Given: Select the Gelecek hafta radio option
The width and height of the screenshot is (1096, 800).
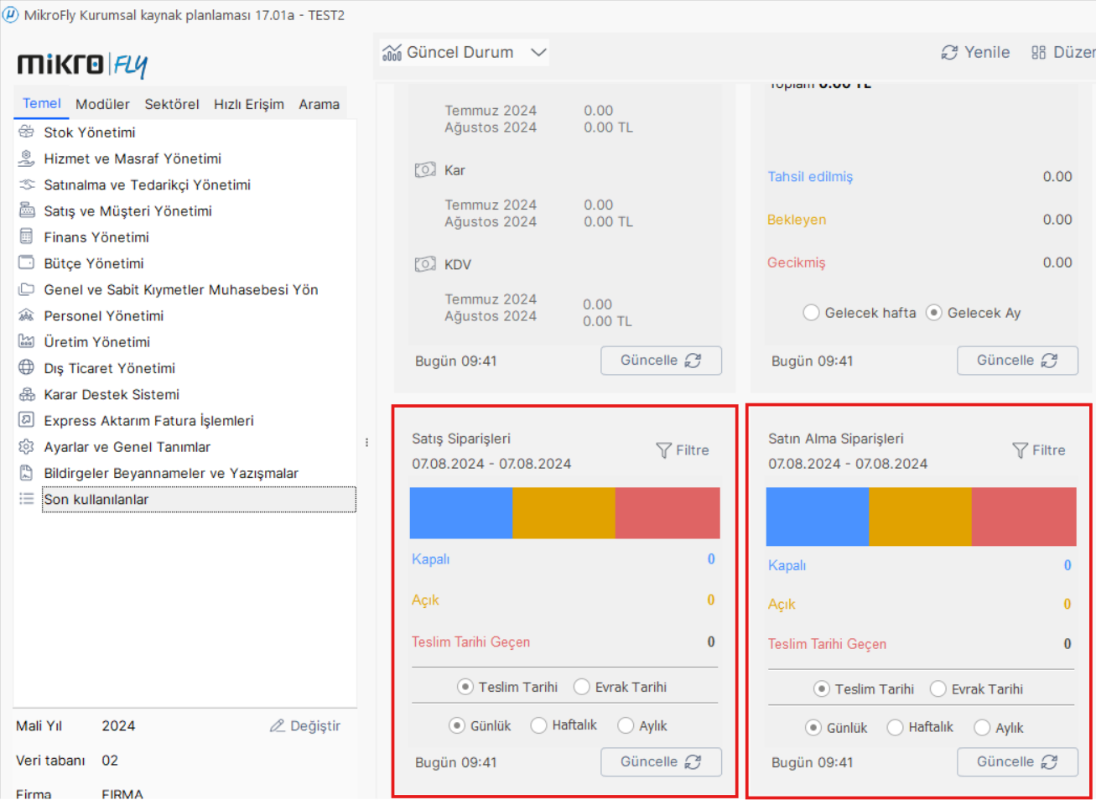Looking at the screenshot, I should click(x=811, y=313).
